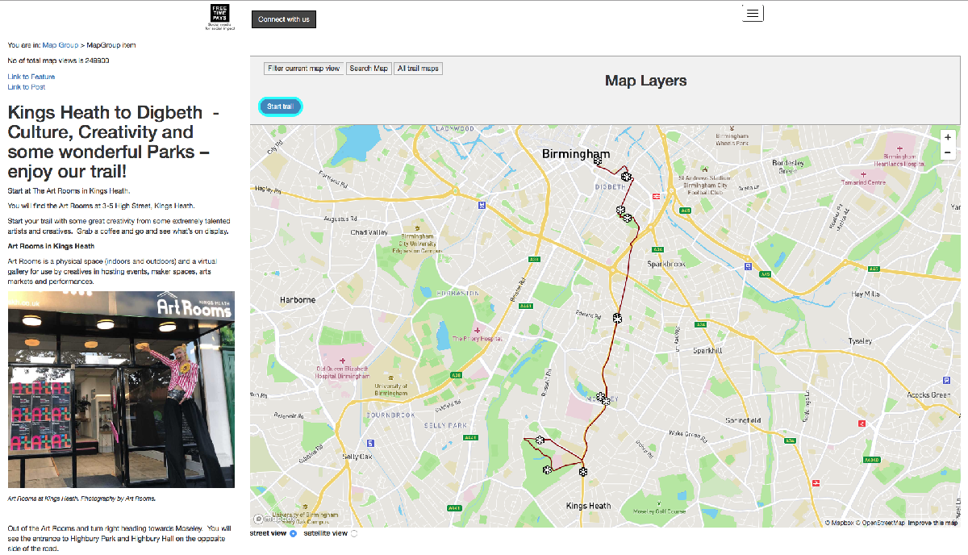The height and width of the screenshot is (555, 968).
Task: Open Filter current map view options
Action: 304,69
